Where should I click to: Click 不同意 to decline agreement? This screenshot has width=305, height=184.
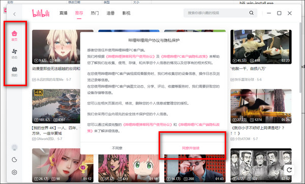(x=117, y=148)
